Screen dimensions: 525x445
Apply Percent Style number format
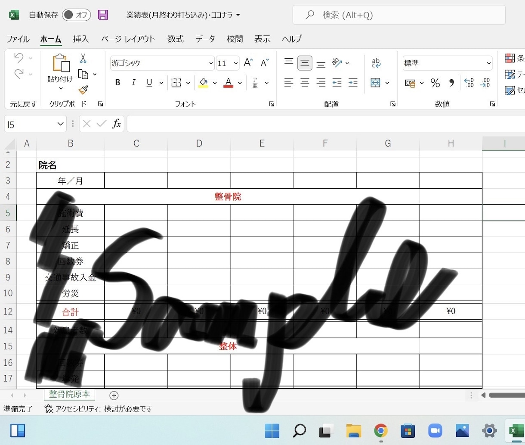pos(435,83)
